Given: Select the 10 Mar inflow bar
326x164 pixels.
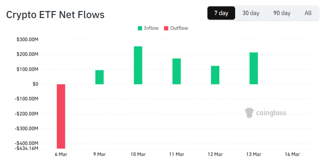Looking at the screenshot, I should [138, 65].
